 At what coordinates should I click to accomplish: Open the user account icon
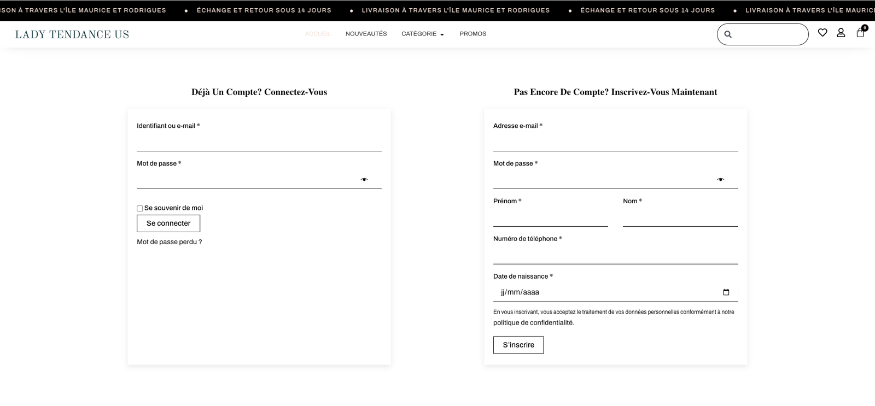(841, 33)
